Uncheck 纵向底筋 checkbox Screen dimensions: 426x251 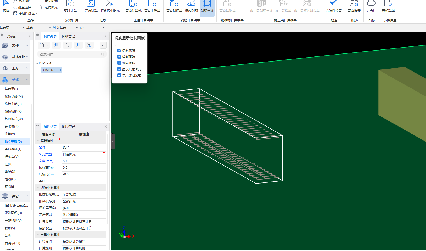click(x=119, y=63)
